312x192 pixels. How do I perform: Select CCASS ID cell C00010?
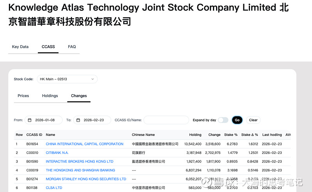pyautogui.click(x=32, y=153)
